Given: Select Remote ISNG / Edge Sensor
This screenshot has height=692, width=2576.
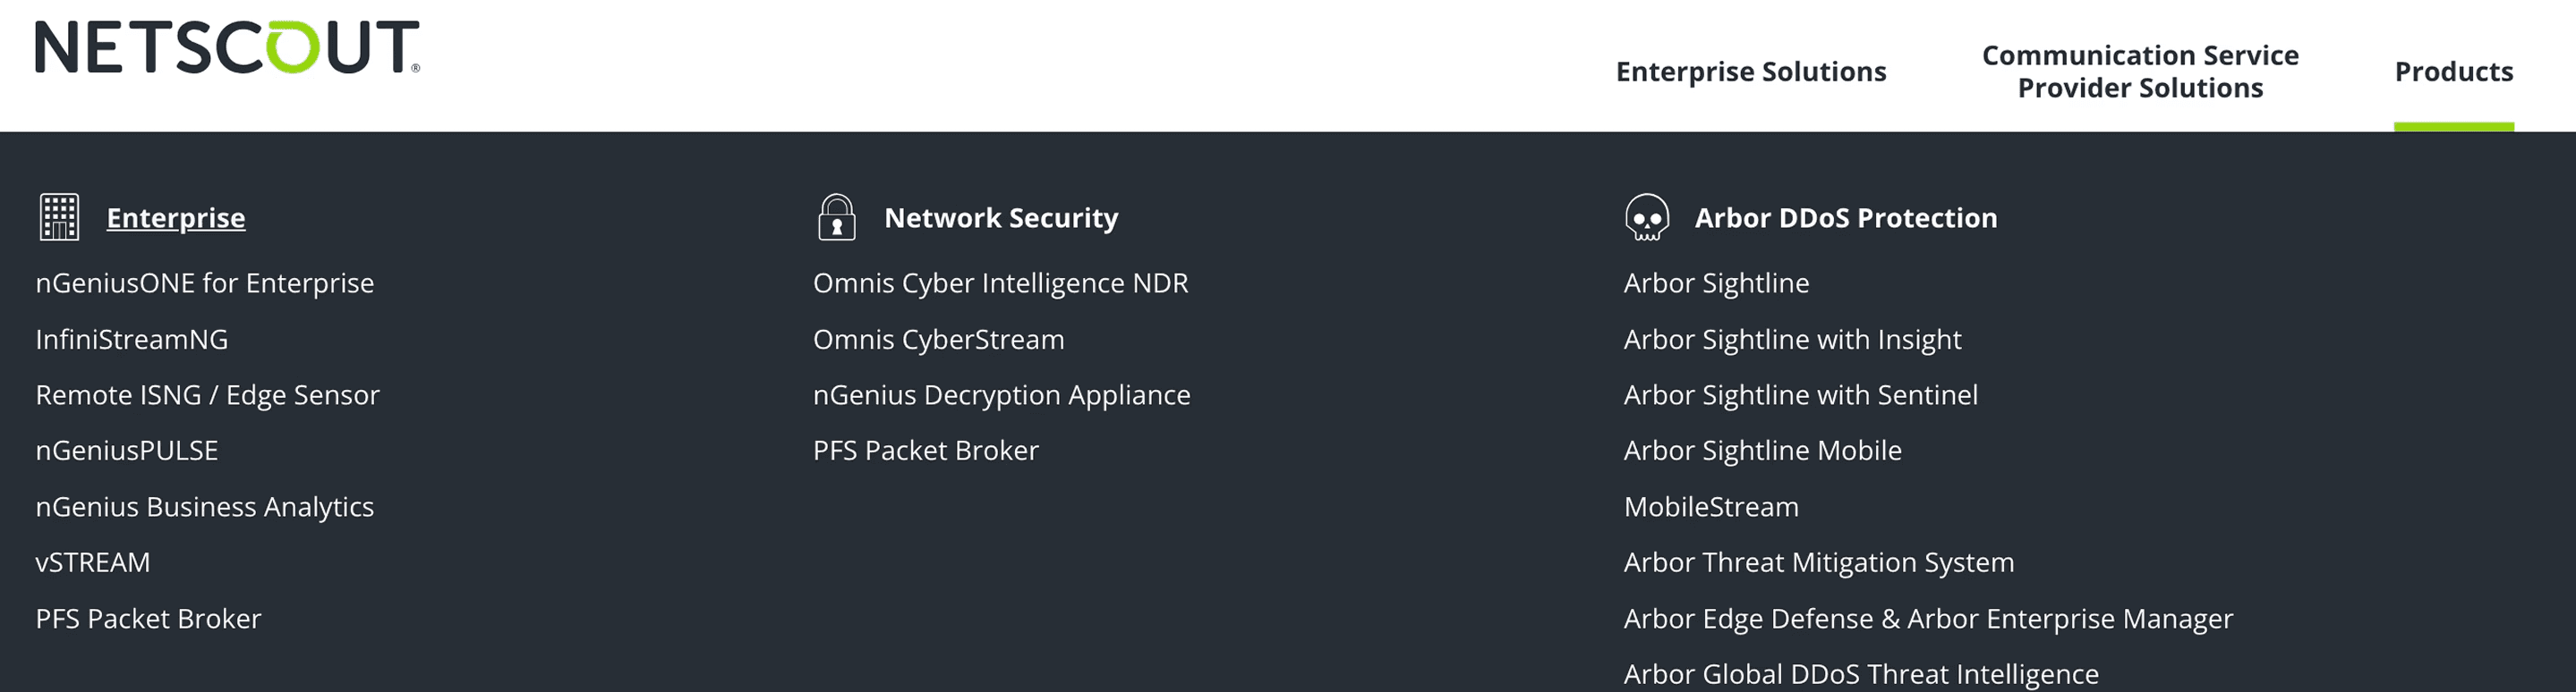Looking at the screenshot, I should [x=208, y=395].
